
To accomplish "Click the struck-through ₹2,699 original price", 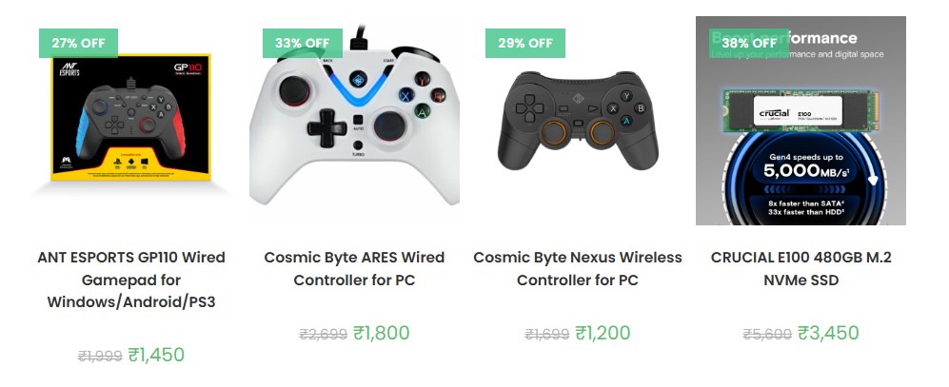I will coord(324,334).
